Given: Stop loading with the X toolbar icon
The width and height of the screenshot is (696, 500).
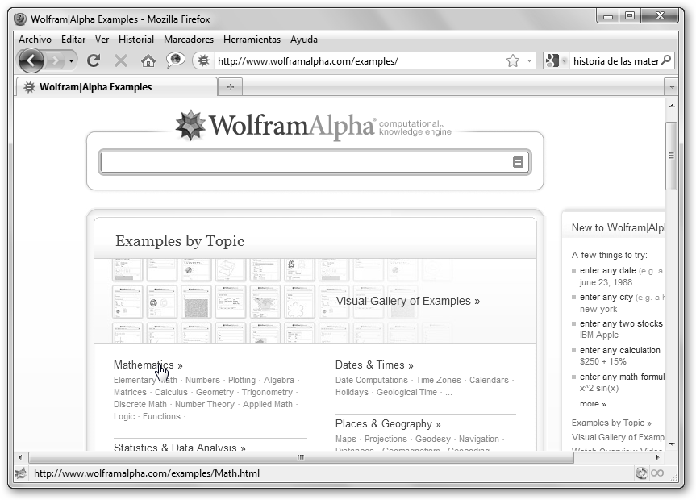Looking at the screenshot, I should tap(121, 60).
